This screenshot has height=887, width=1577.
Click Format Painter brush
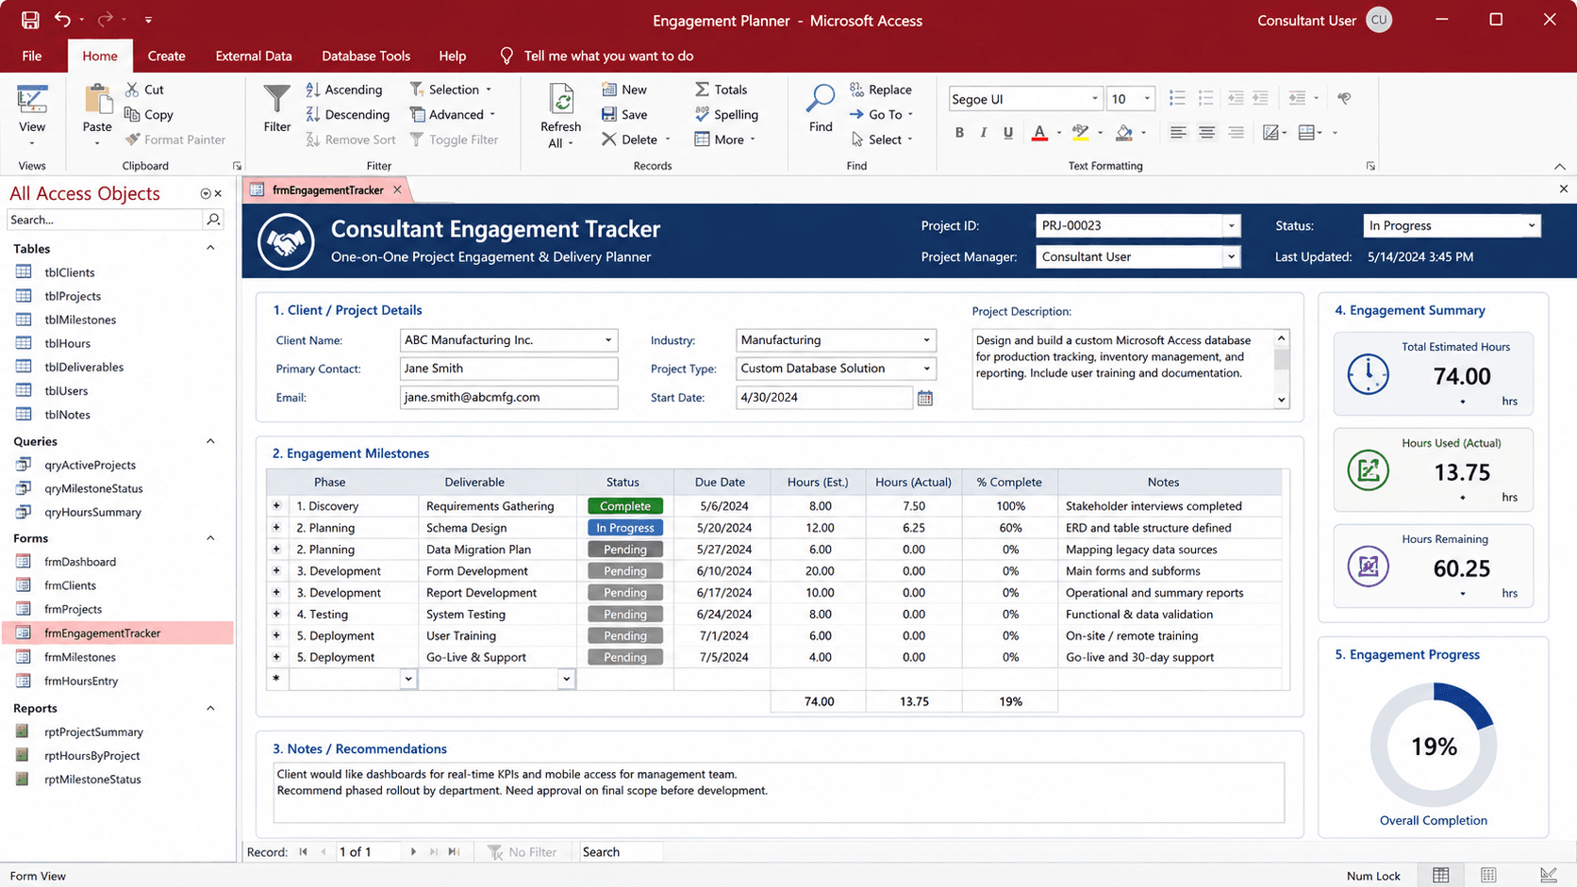(175, 140)
